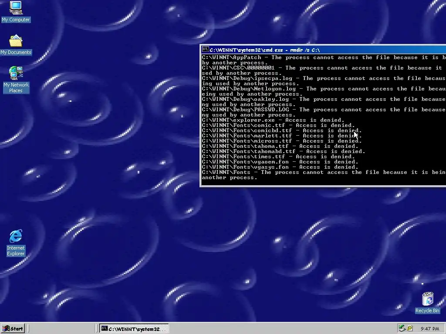Viewport: 446px width, 334px height.
Task: Click the 'vgasys.fon' output line
Action: pyautogui.click(x=280, y=167)
